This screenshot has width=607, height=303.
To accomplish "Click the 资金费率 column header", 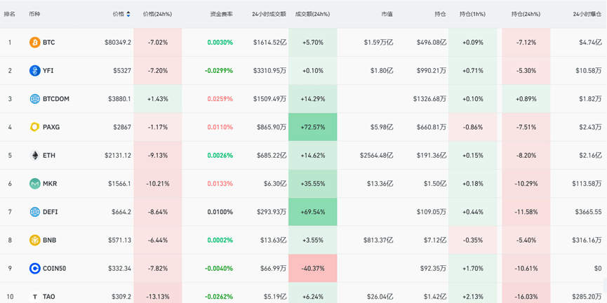I will pyautogui.click(x=221, y=14).
